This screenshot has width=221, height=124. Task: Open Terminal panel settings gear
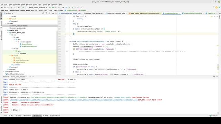214,77
